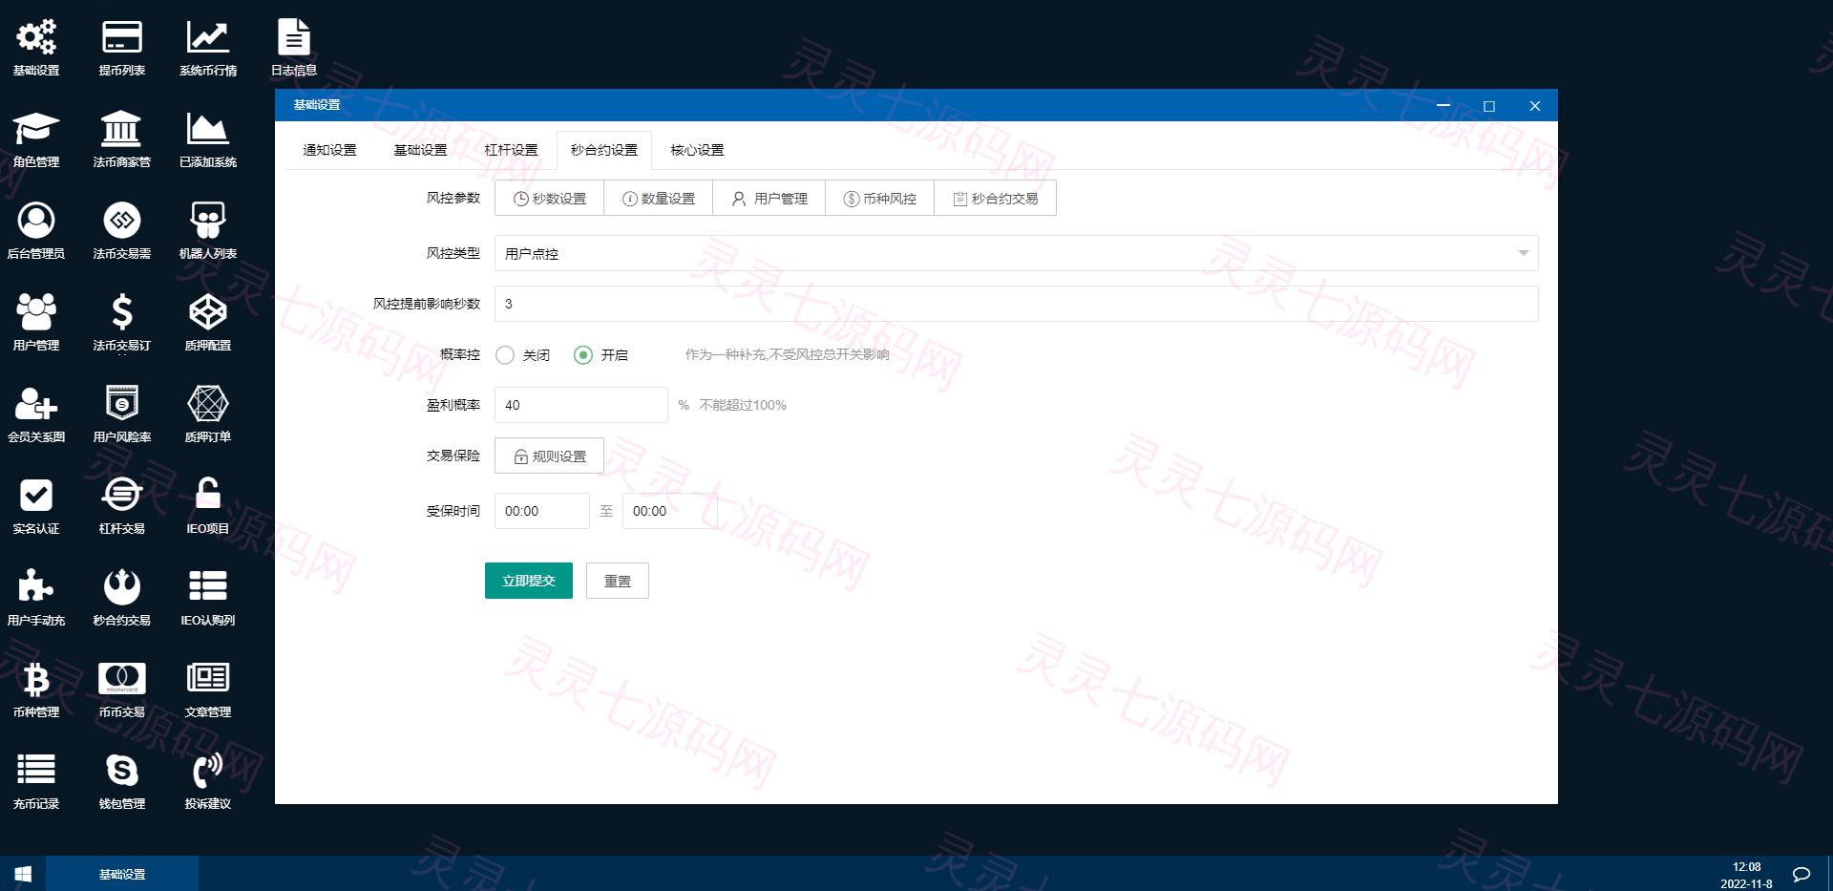Screen dimensions: 1833x891
Task: Open the 角色管理 graduation cap icon
Action: pyautogui.click(x=36, y=129)
